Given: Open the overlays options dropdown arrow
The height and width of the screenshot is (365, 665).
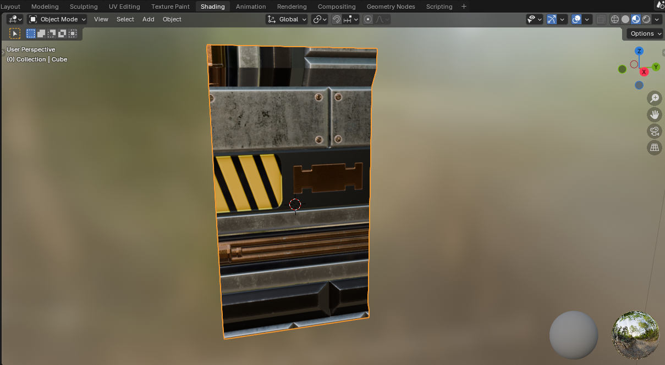Looking at the screenshot, I should 587,19.
